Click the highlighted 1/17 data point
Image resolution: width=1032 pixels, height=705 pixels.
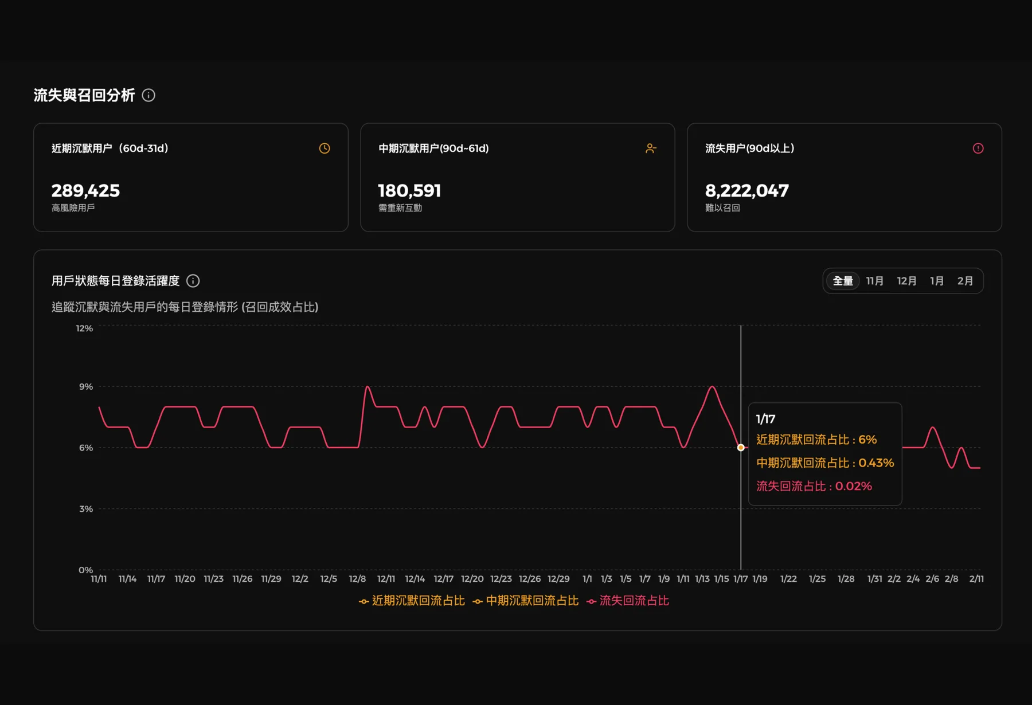pyautogui.click(x=741, y=448)
